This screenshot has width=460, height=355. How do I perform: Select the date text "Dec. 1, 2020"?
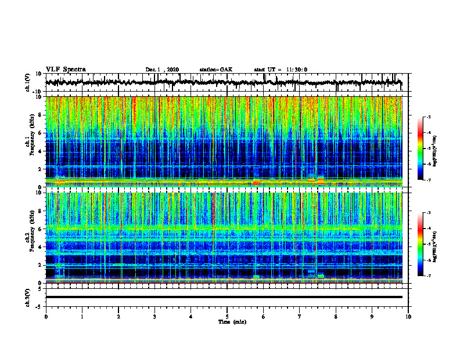[x=162, y=70]
